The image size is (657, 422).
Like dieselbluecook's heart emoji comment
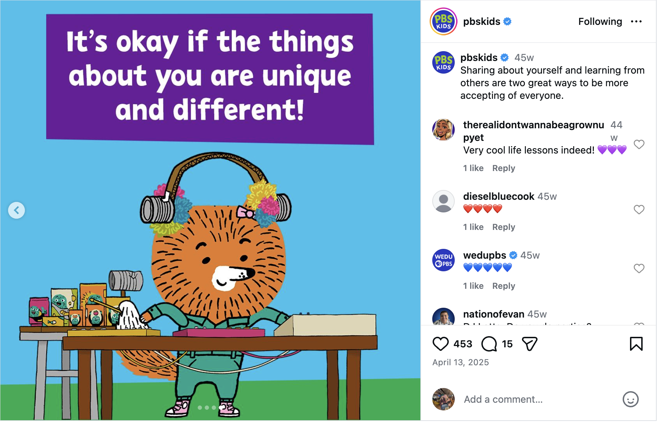[x=639, y=210]
